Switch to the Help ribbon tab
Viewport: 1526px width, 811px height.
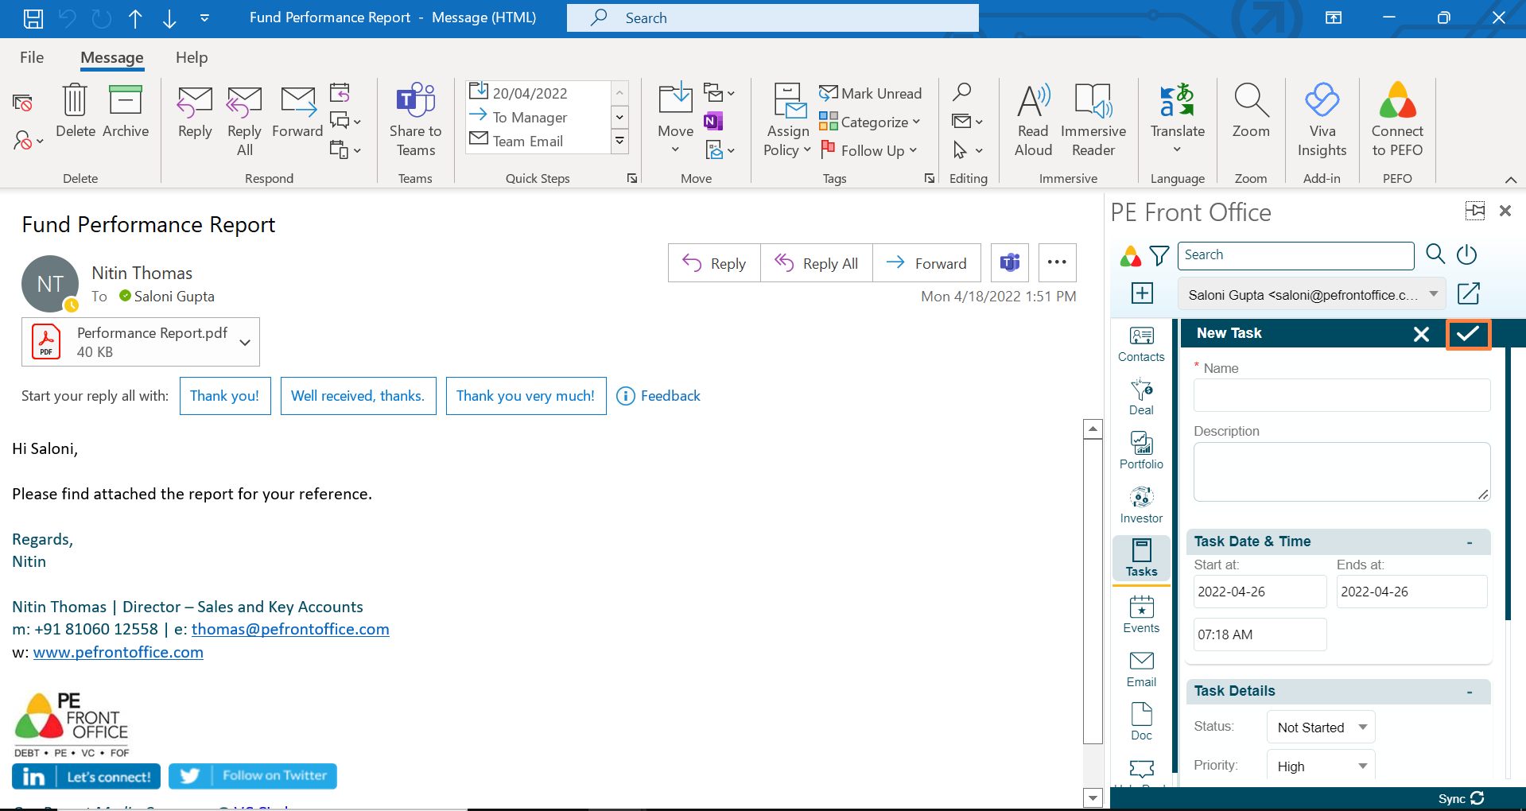pyautogui.click(x=192, y=57)
